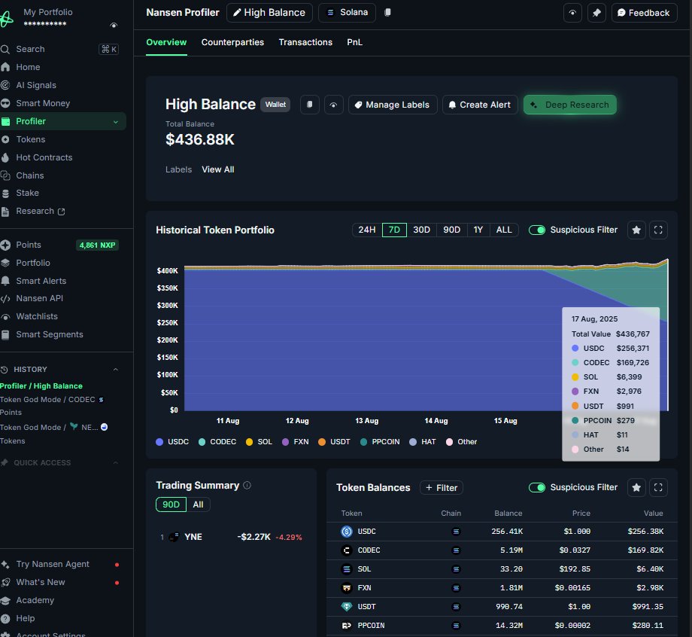
Task: Toggle portfolio balance visibility eye icon
Action: 114,25
